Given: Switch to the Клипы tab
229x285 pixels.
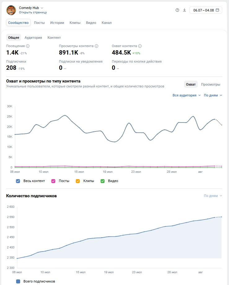Looking at the screenshot, I should 75,23.
